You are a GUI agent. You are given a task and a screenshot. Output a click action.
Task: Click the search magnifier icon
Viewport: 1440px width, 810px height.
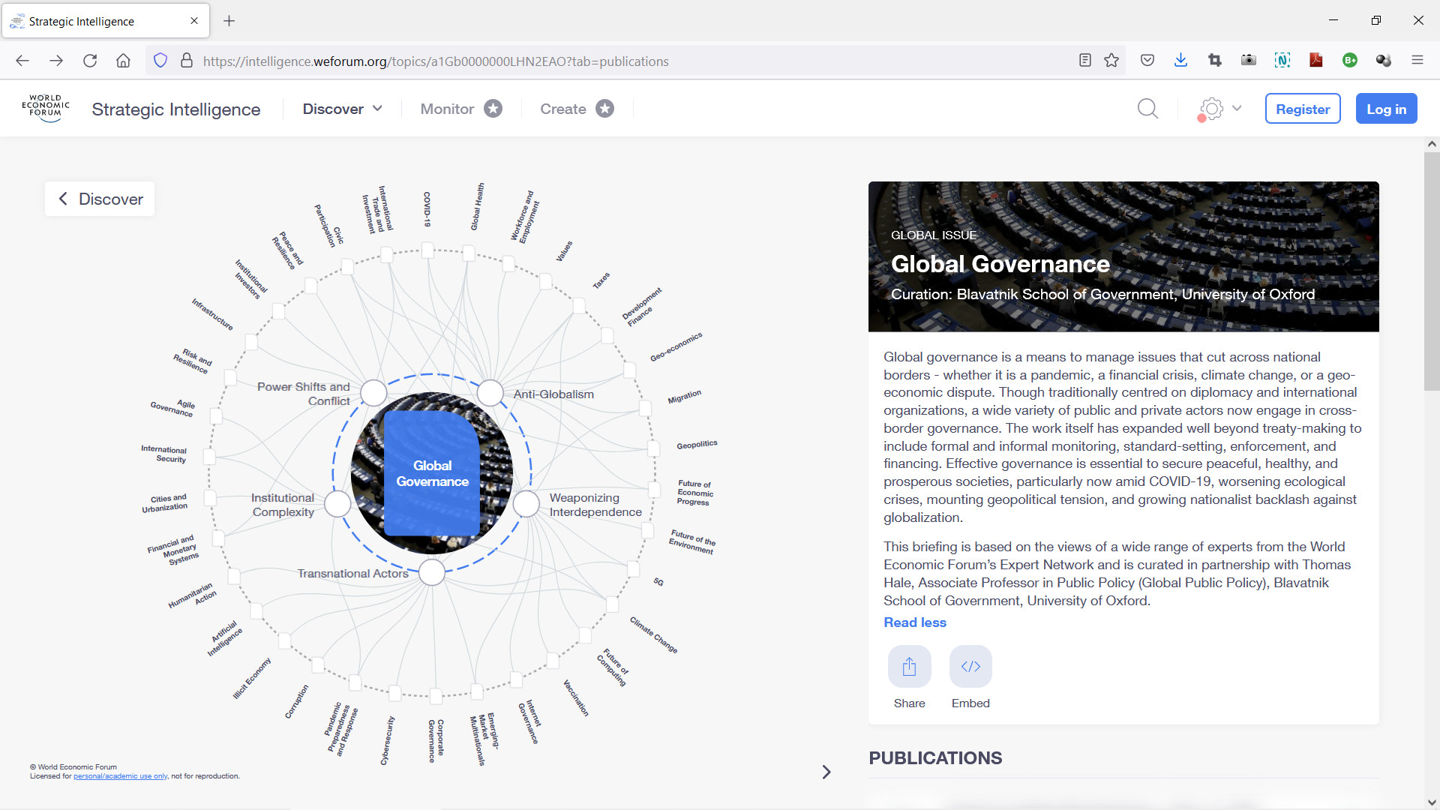1147,109
